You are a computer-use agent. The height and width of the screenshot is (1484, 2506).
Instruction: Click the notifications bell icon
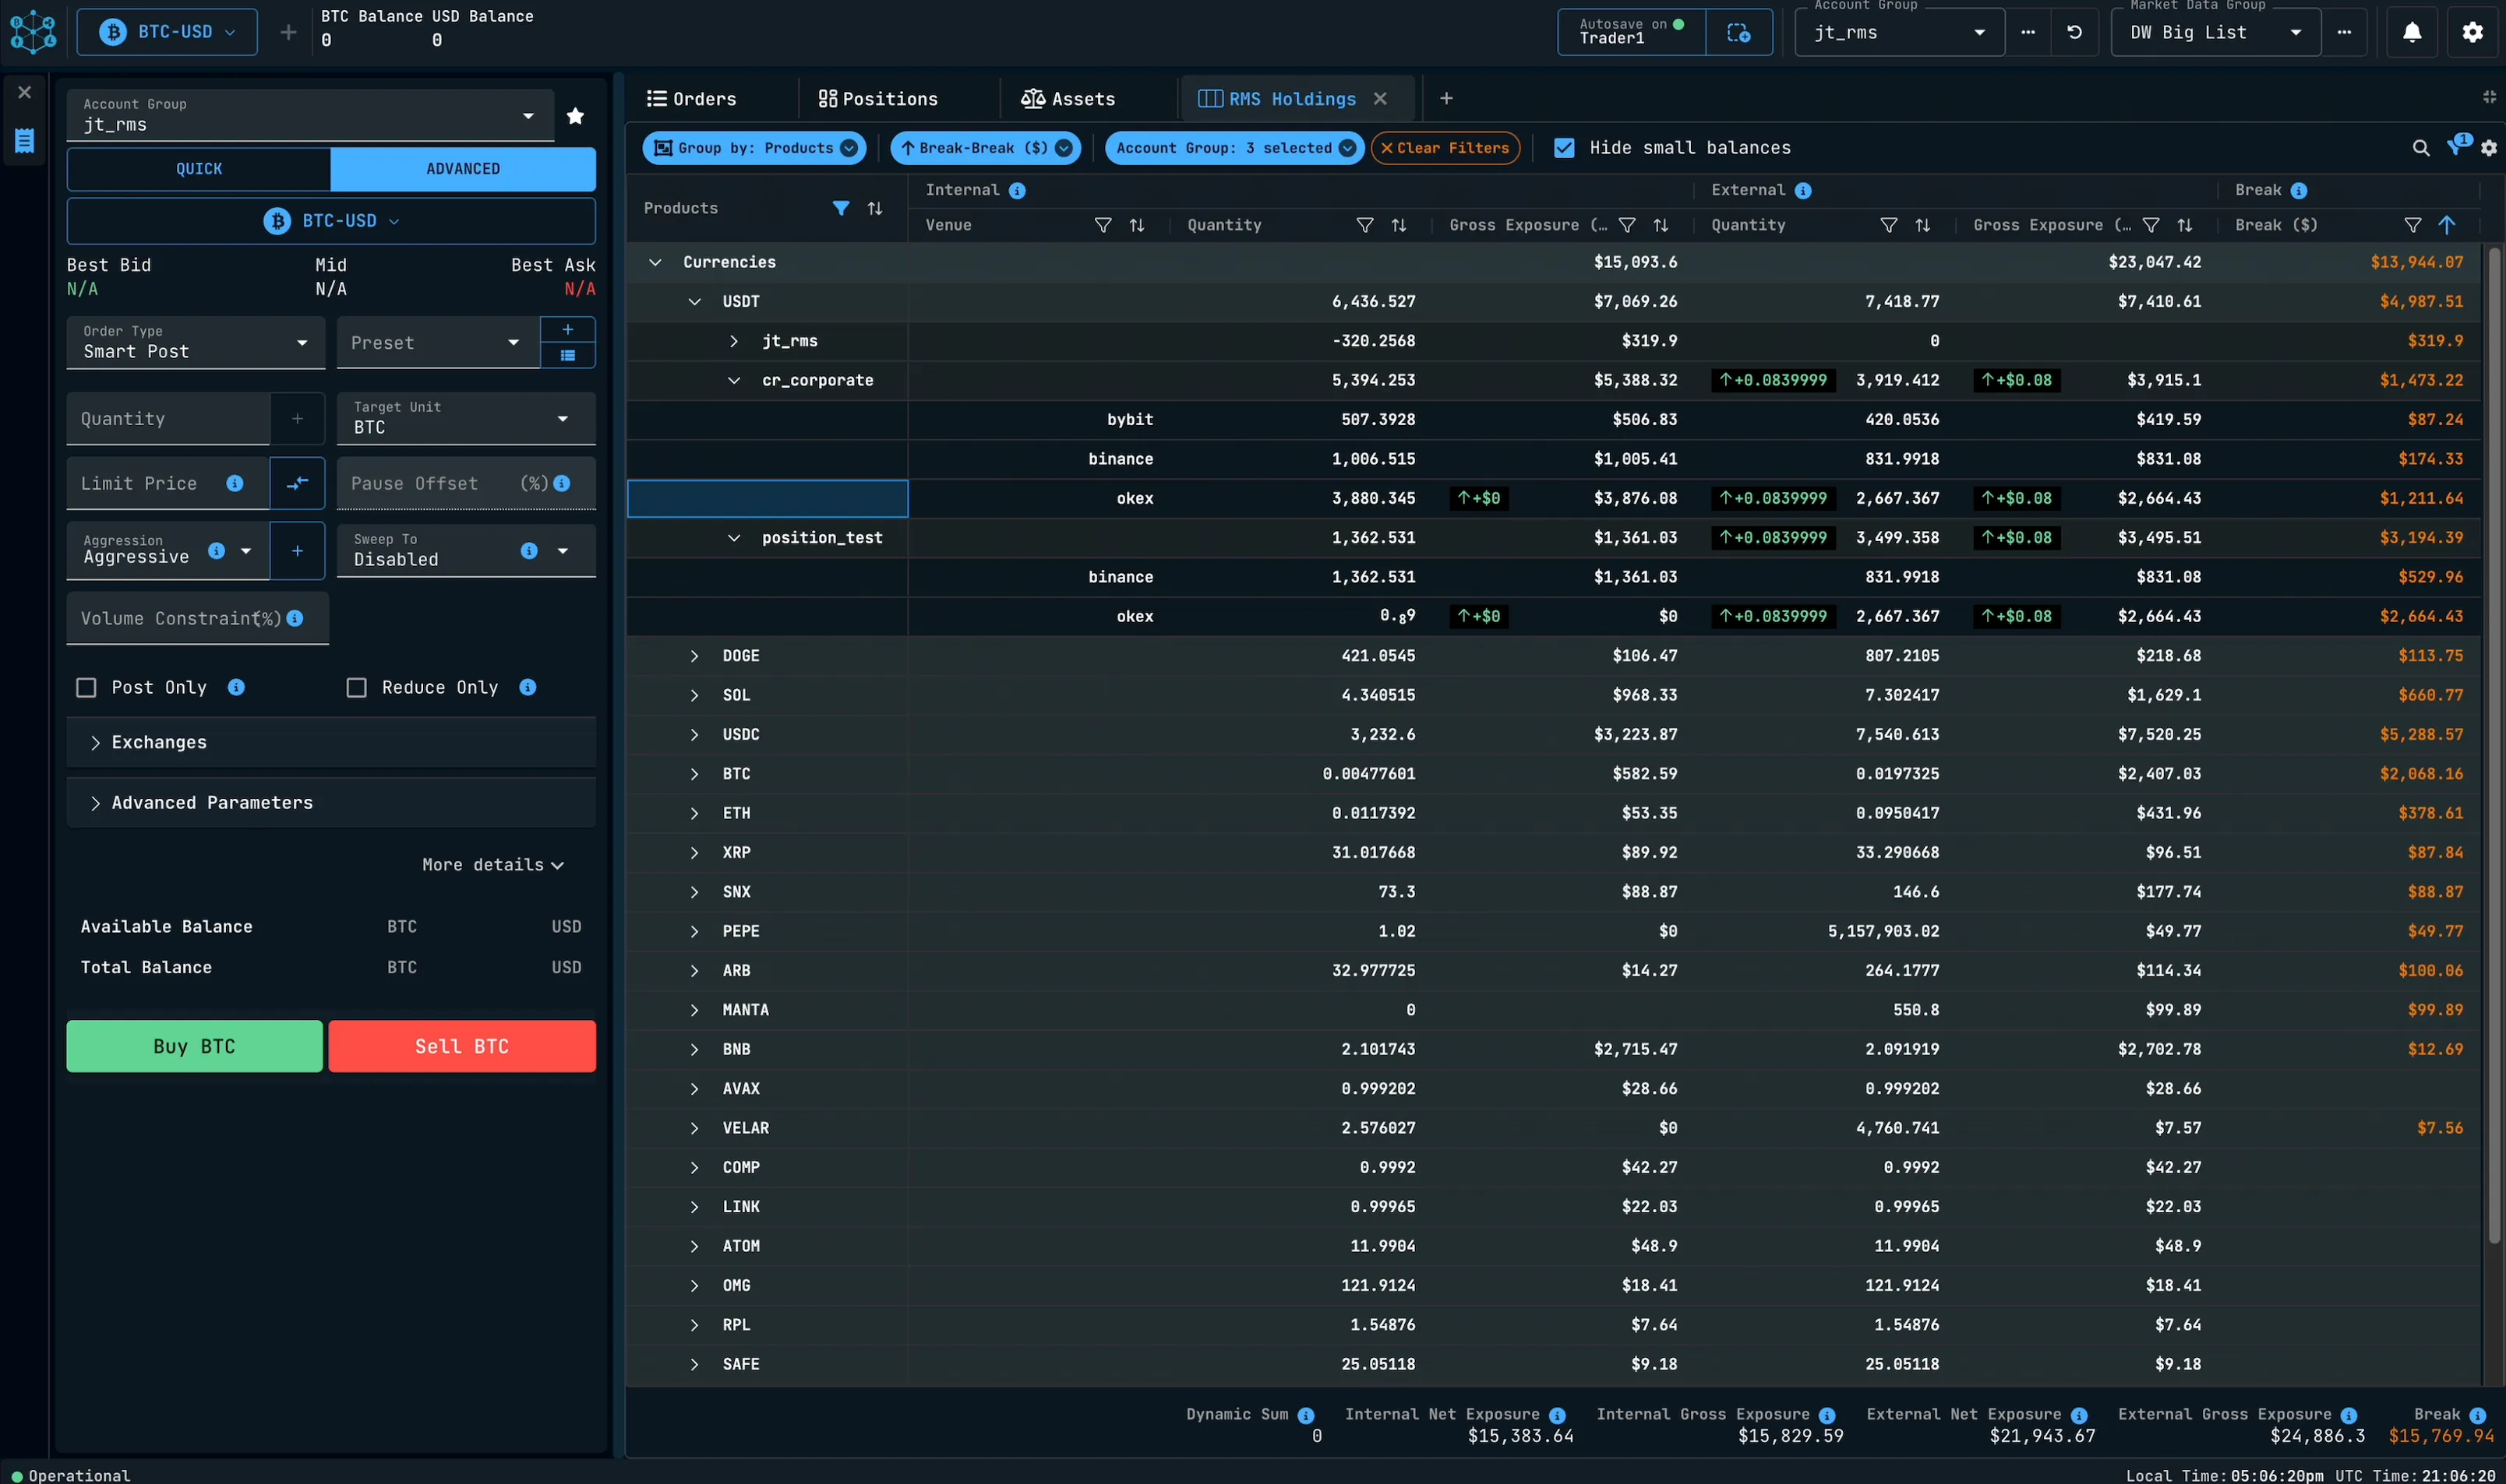2412,32
